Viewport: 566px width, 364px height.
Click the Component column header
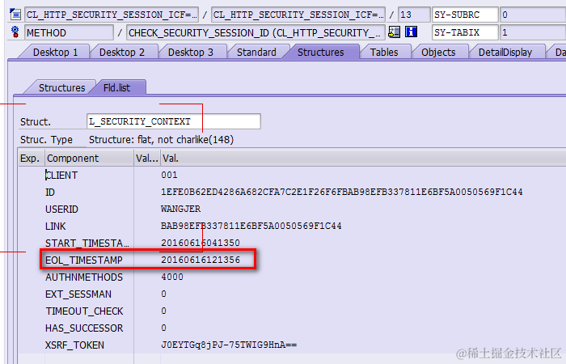pyautogui.click(x=89, y=159)
